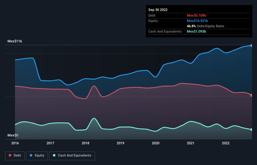Image resolution: width=257 pixels, height=165 pixels.
Task: Click the 2021 x-axis label
Action: coord(191,143)
